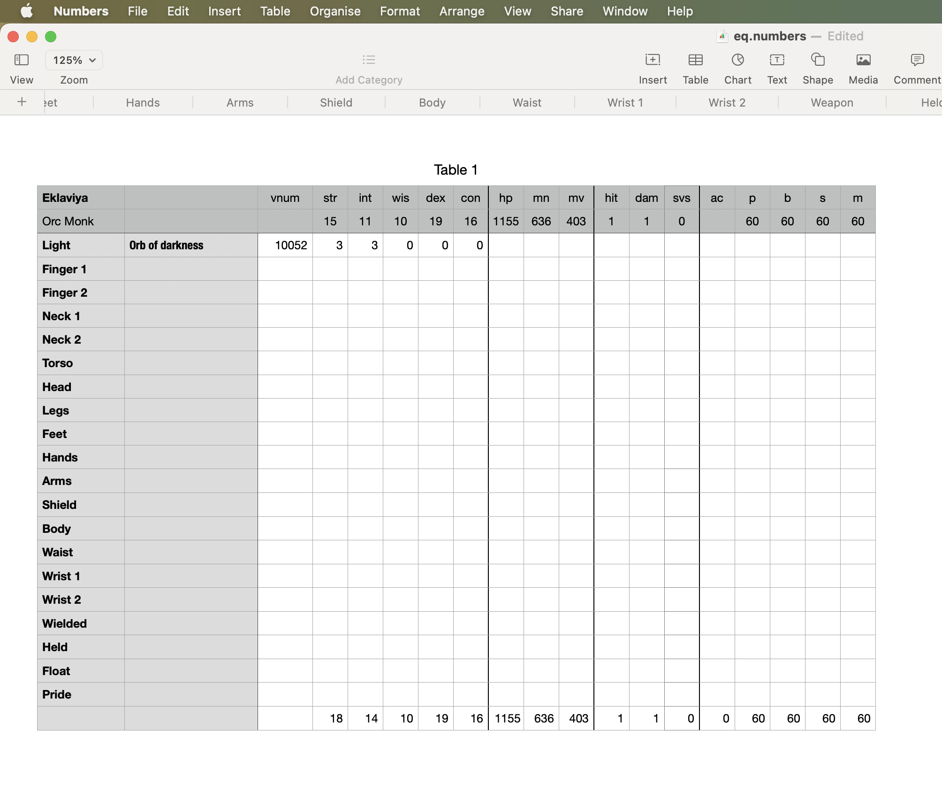Screen dimensions: 942x799
Task: Select the Orb of darkness cell
Action: [x=190, y=245]
